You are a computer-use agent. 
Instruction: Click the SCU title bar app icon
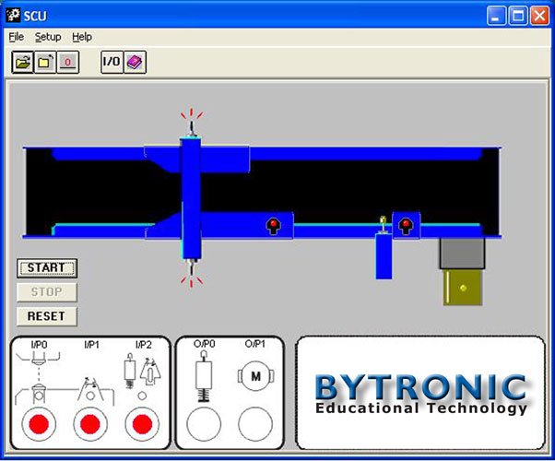[13, 16]
